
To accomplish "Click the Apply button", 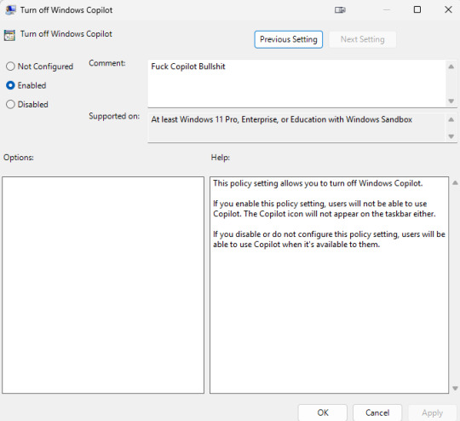I will click(432, 412).
